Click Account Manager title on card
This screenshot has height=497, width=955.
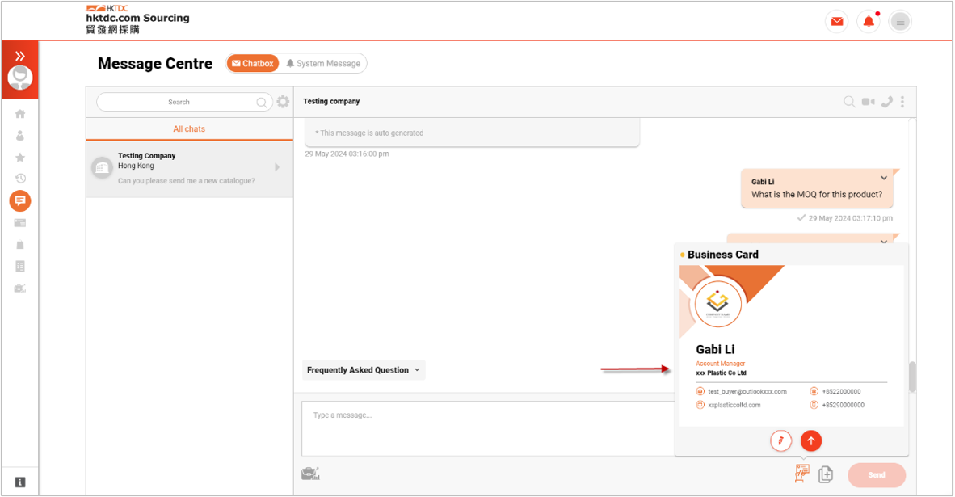tap(721, 364)
